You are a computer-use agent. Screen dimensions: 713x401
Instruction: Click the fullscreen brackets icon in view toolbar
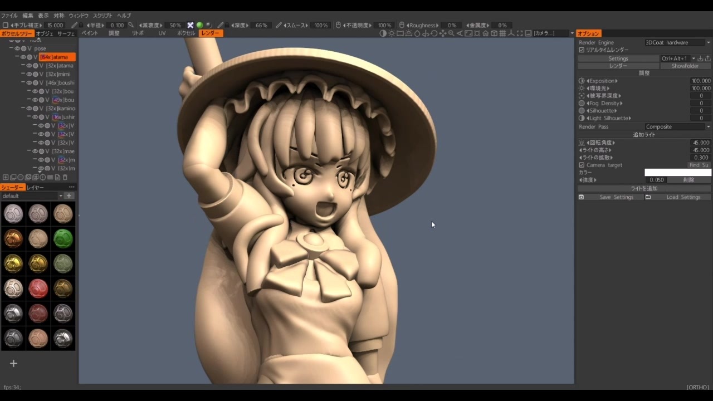pyautogui.click(x=520, y=33)
